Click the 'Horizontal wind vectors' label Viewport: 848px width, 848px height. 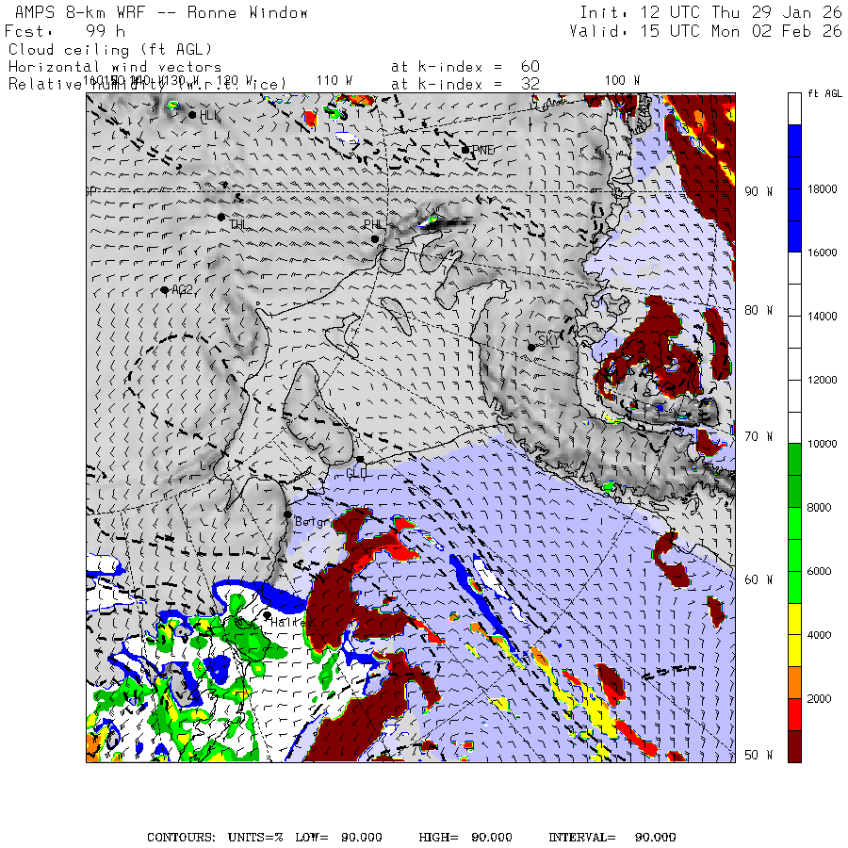pos(115,67)
